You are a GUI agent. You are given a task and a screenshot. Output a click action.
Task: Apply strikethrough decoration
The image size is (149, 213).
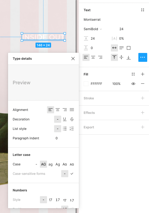tap(72, 119)
